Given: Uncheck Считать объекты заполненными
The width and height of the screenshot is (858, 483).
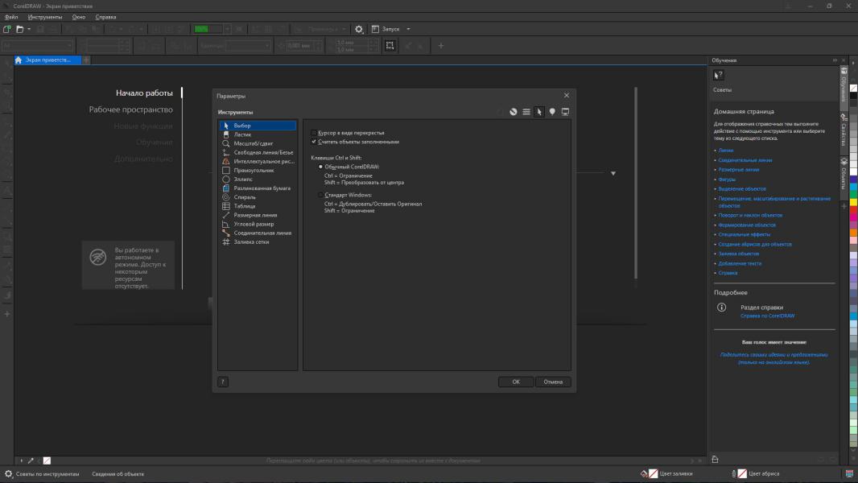Looking at the screenshot, I should 314,142.
